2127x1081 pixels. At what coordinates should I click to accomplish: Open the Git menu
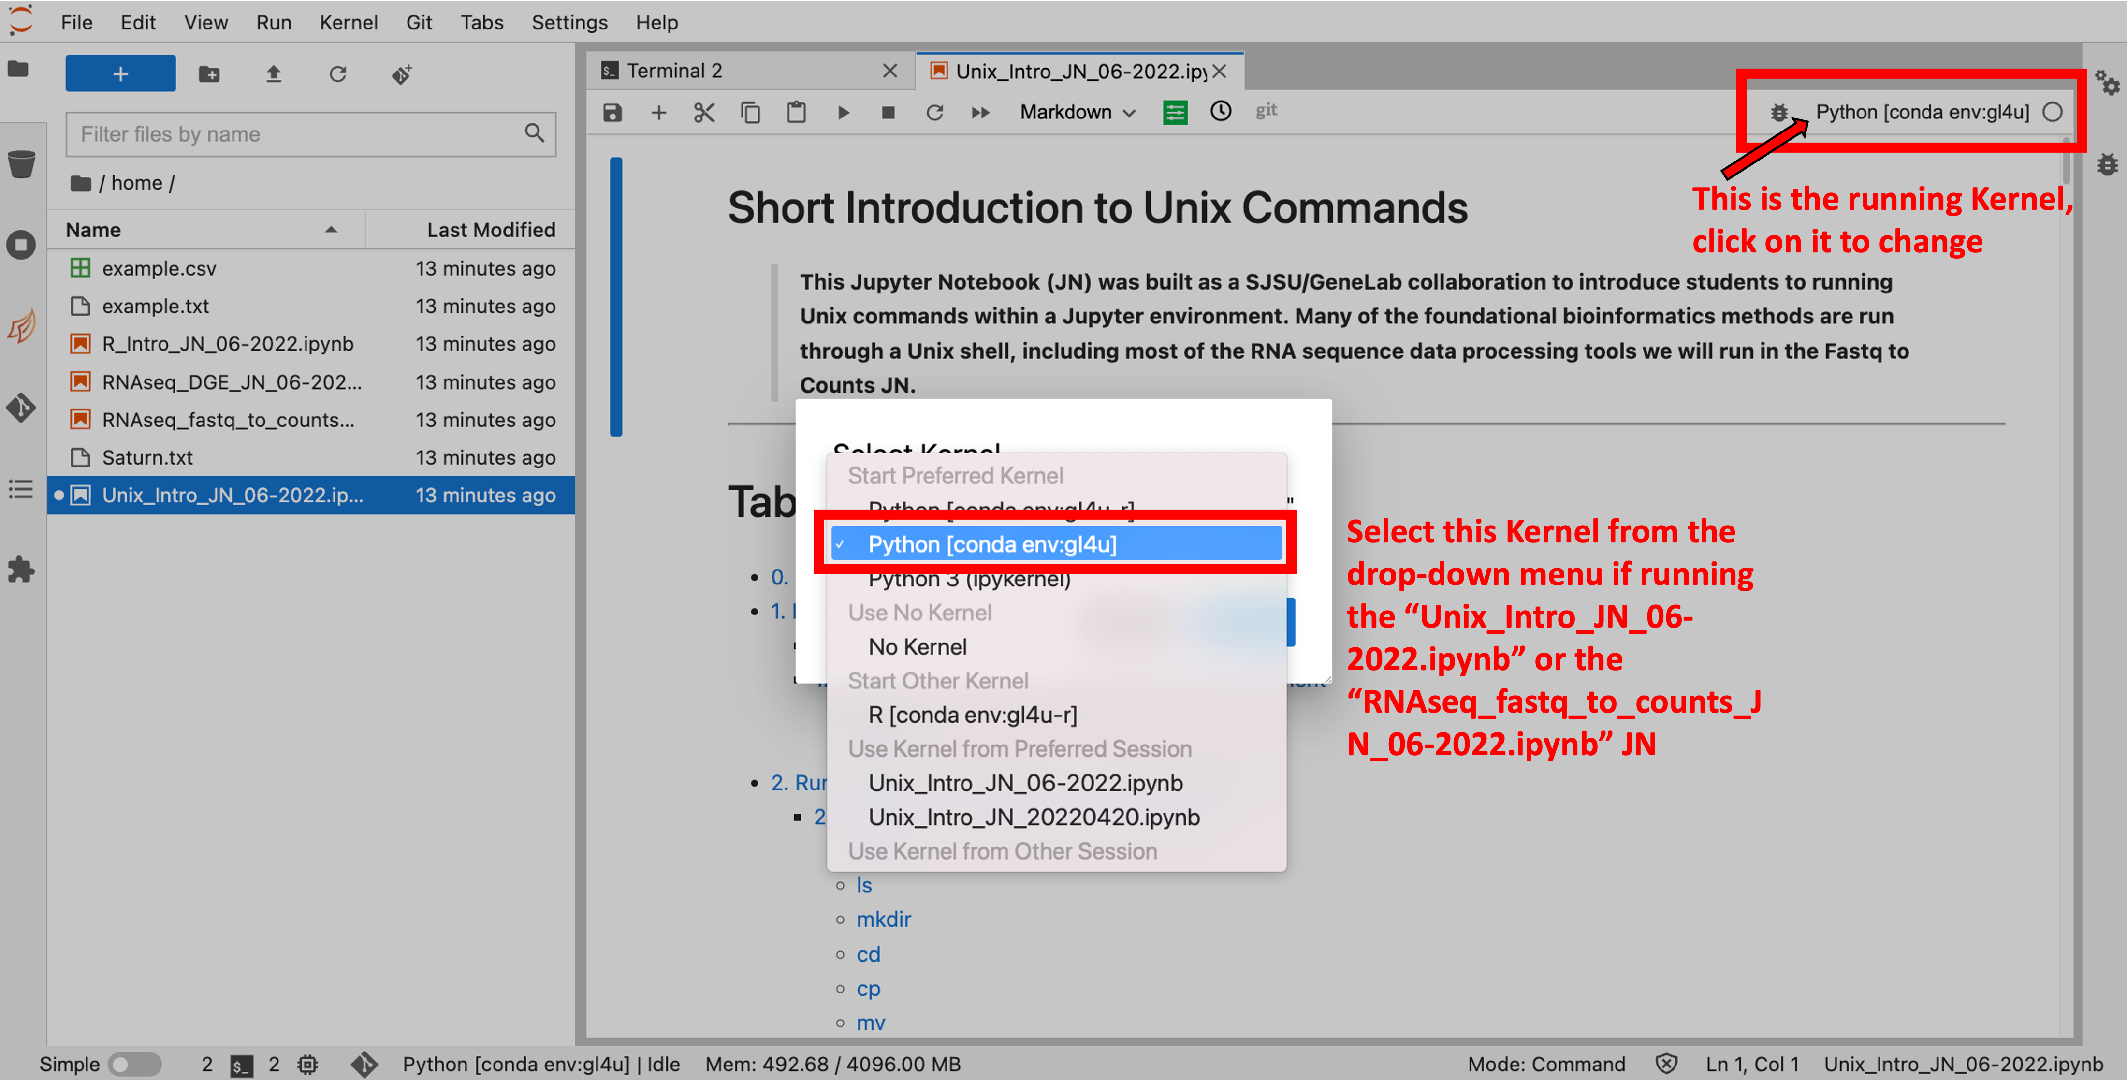pyautogui.click(x=419, y=22)
